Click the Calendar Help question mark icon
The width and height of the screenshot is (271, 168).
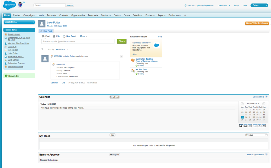[266, 97]
